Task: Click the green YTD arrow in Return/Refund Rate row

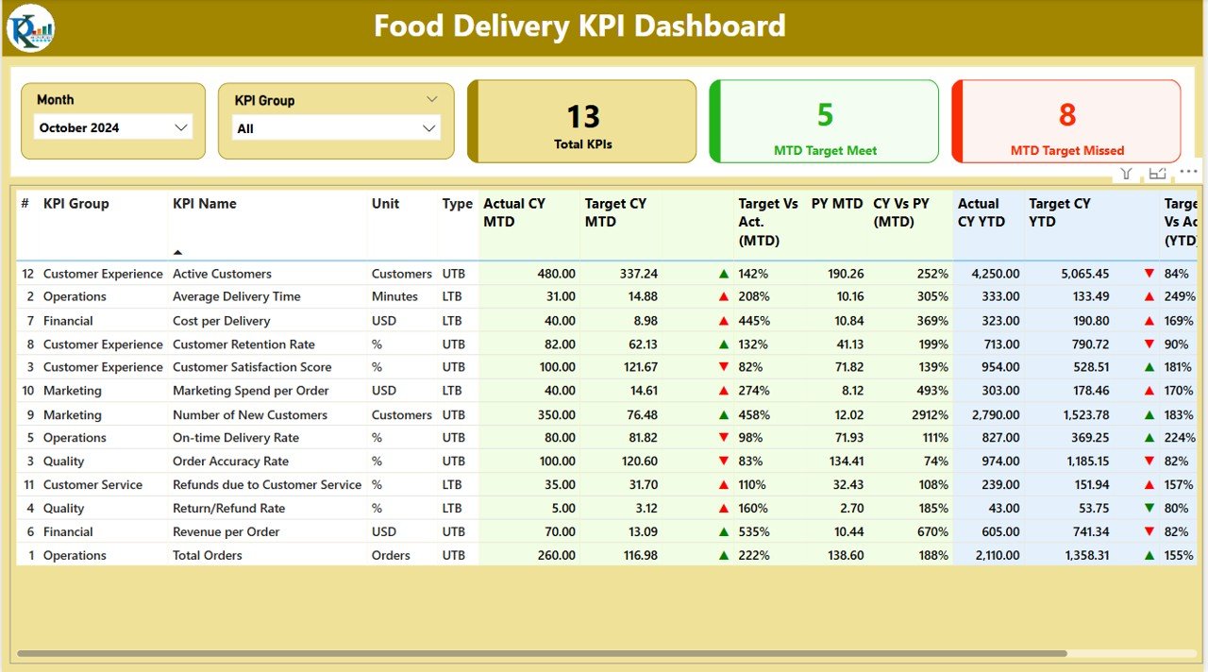Action: 1149,509
